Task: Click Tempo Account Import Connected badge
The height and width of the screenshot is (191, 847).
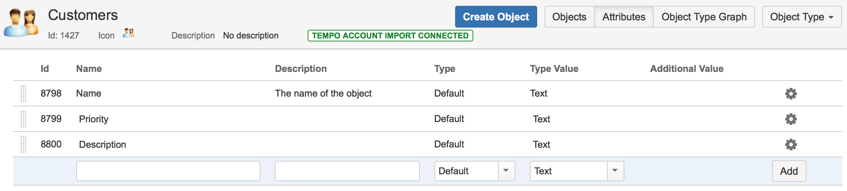Action: coord(390,36)
